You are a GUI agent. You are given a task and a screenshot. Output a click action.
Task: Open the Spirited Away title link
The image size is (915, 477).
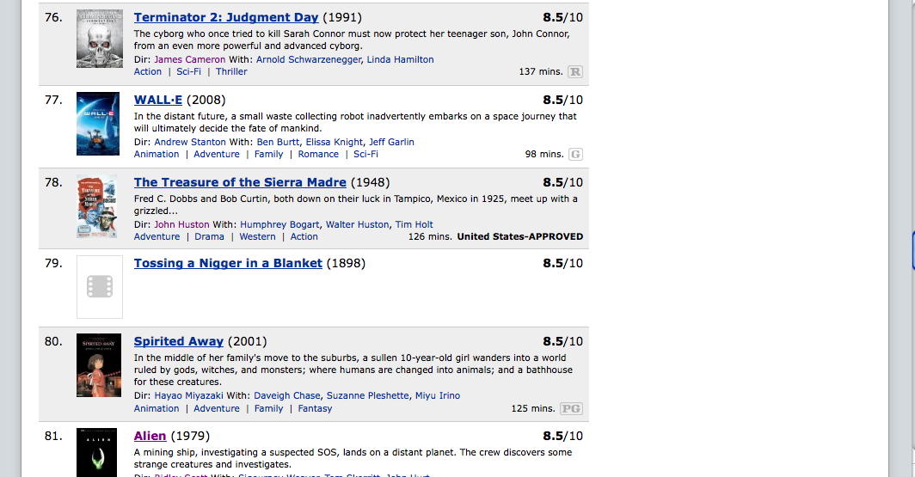(179, 341)
